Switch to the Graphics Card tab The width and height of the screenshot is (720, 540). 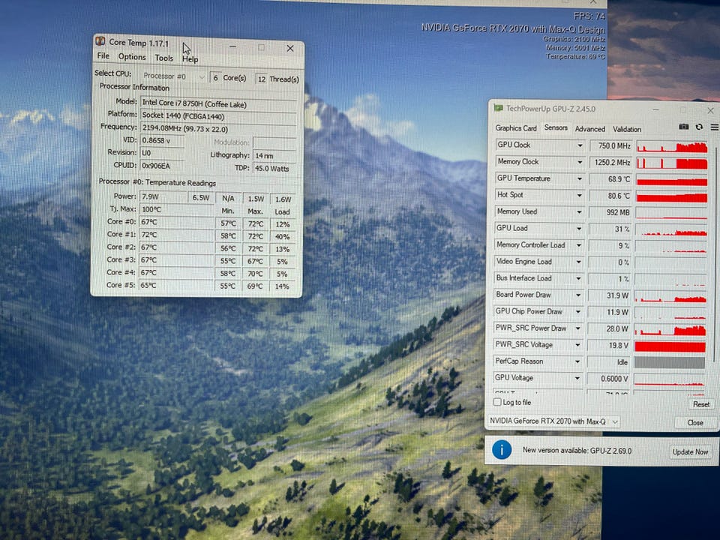(516, 128)
